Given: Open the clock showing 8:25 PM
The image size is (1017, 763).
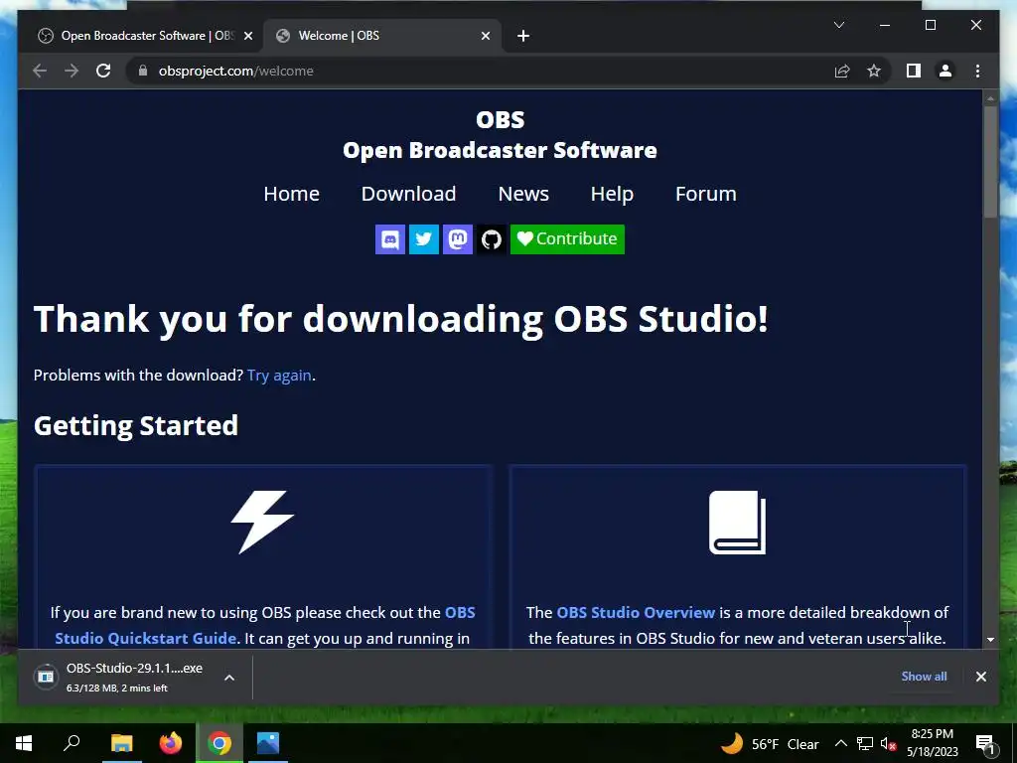Looking at the screenshot, I should (x=932, y=743).
